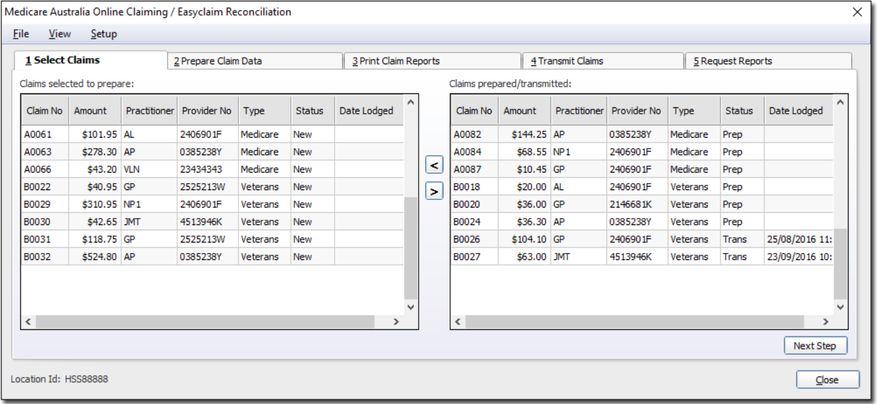
Task: Select prepared claim A0084
Action: coord(642,152)
